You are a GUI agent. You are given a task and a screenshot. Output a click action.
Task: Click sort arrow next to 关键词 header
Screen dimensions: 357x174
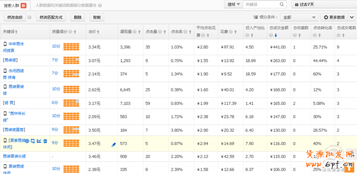(16, 32)
